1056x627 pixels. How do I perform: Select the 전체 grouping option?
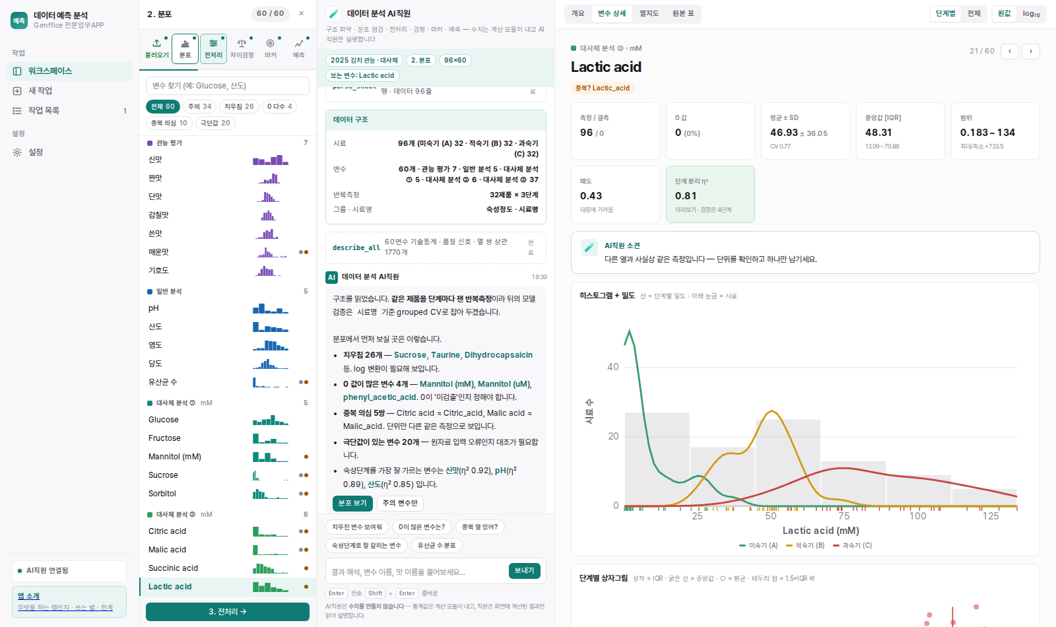click(974, 14)
